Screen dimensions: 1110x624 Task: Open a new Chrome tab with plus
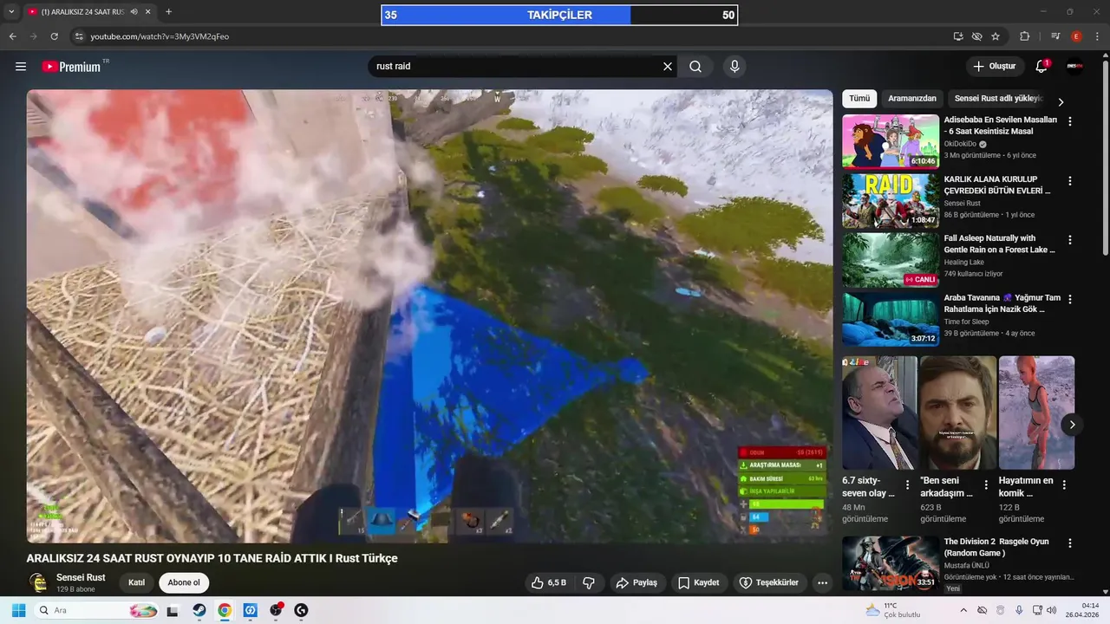pos(168,12)
